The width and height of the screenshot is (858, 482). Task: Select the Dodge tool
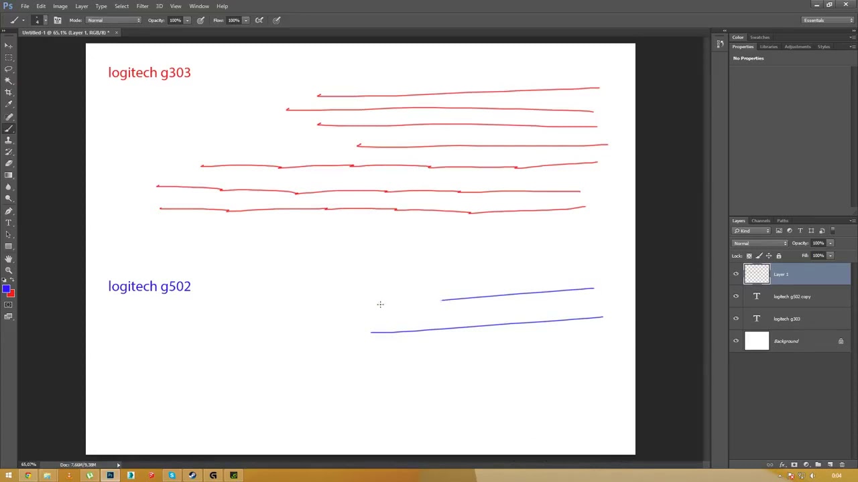[x=9, y=199]
